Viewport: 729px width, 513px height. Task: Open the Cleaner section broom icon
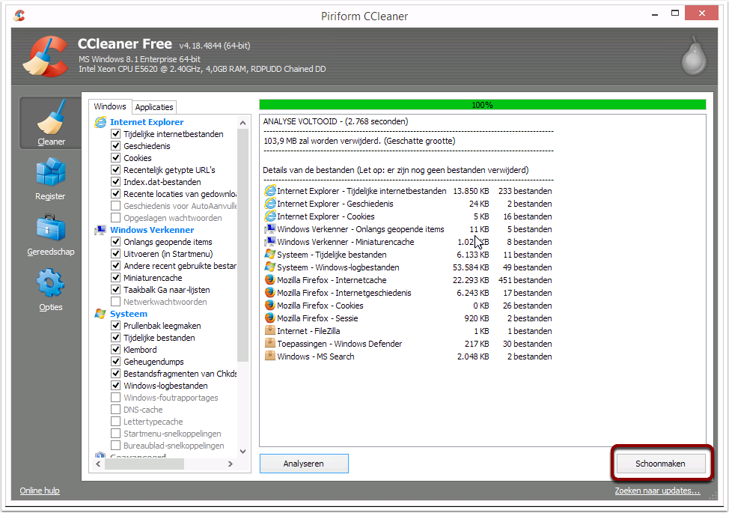[51, 118]
